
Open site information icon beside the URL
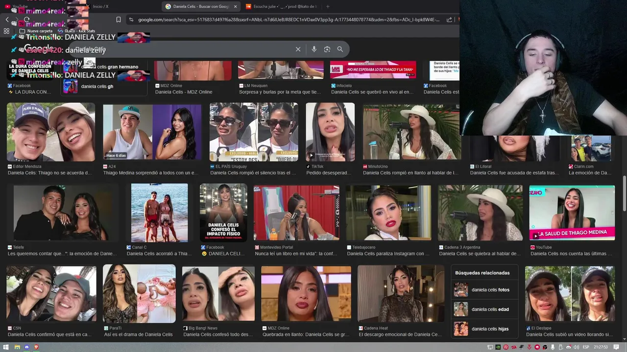tap(131, 20)
